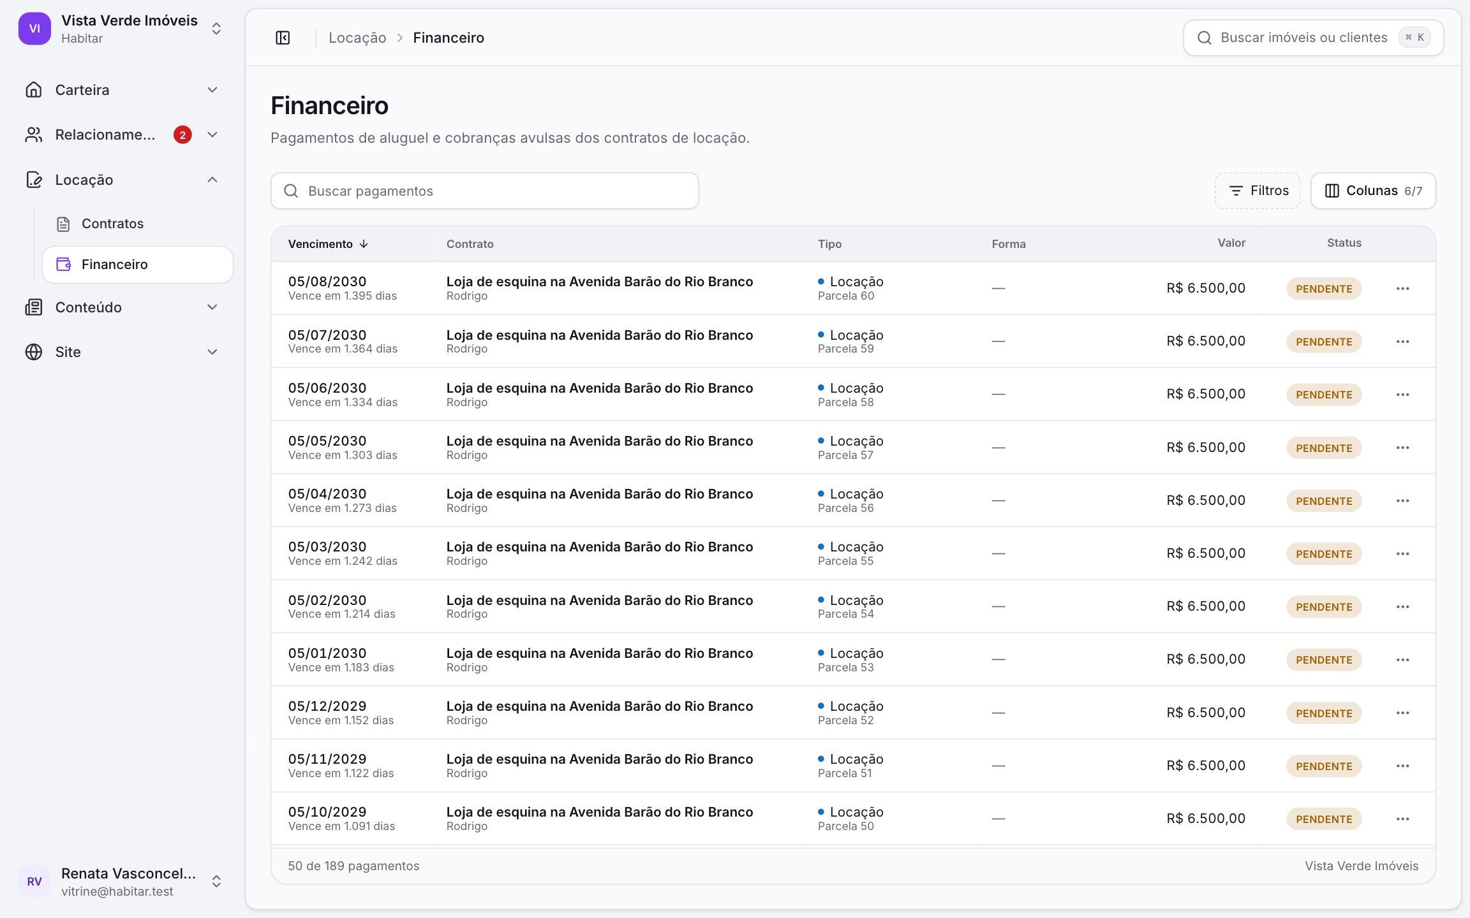Screen dimensions: 1470x918
Task: Click the Status column header
Action: pos(1344,243)
